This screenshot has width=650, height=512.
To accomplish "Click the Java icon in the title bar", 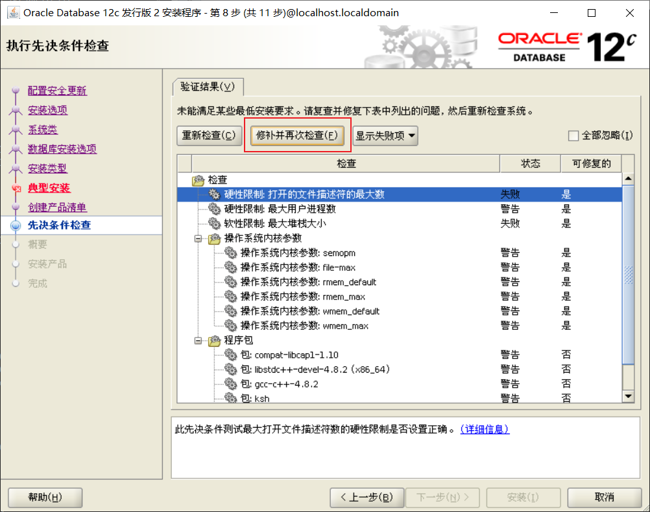I will pos(14,12).
